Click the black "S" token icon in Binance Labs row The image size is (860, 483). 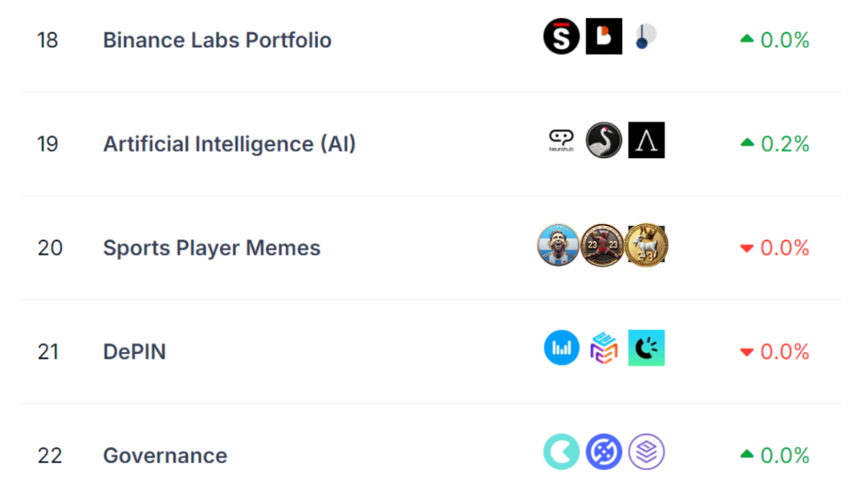click(x=561, y=36)
